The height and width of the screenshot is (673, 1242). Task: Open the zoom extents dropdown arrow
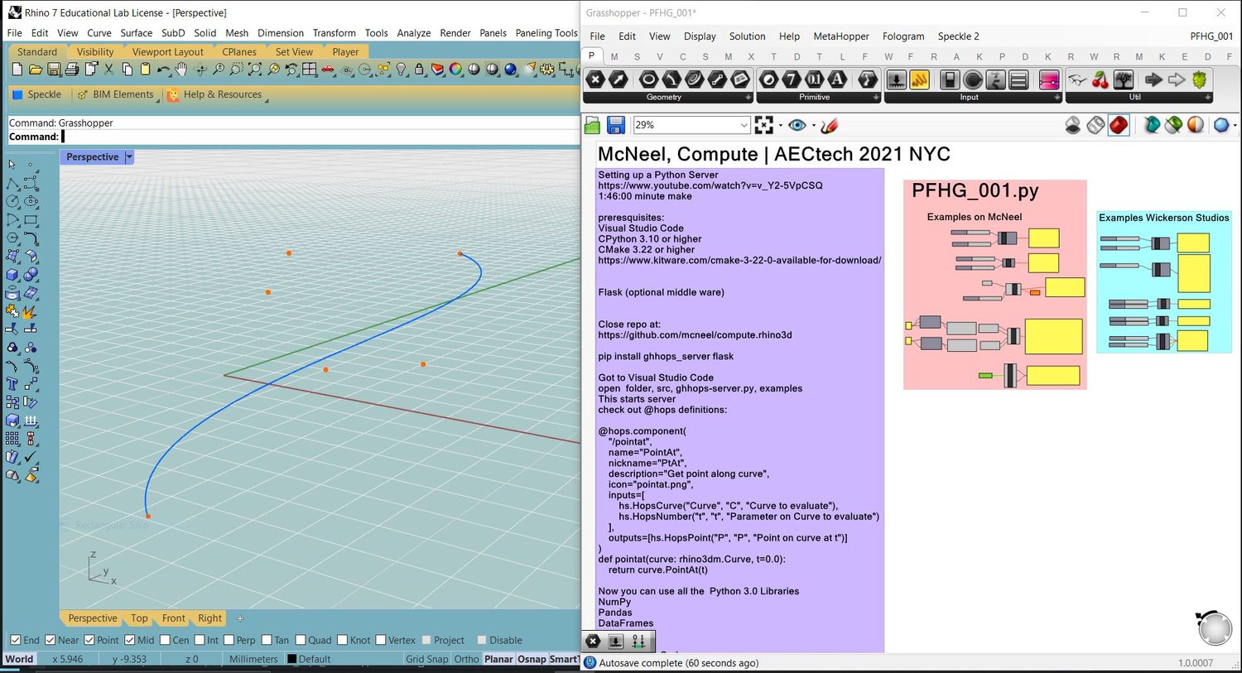pos(781,126)
